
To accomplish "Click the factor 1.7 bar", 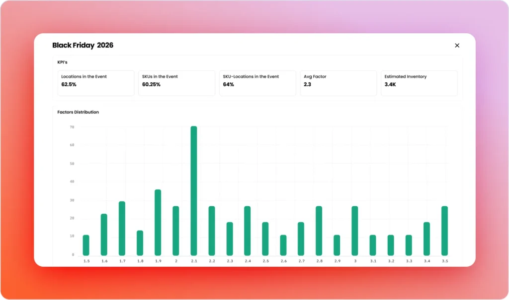I will [x=122, y=228].
